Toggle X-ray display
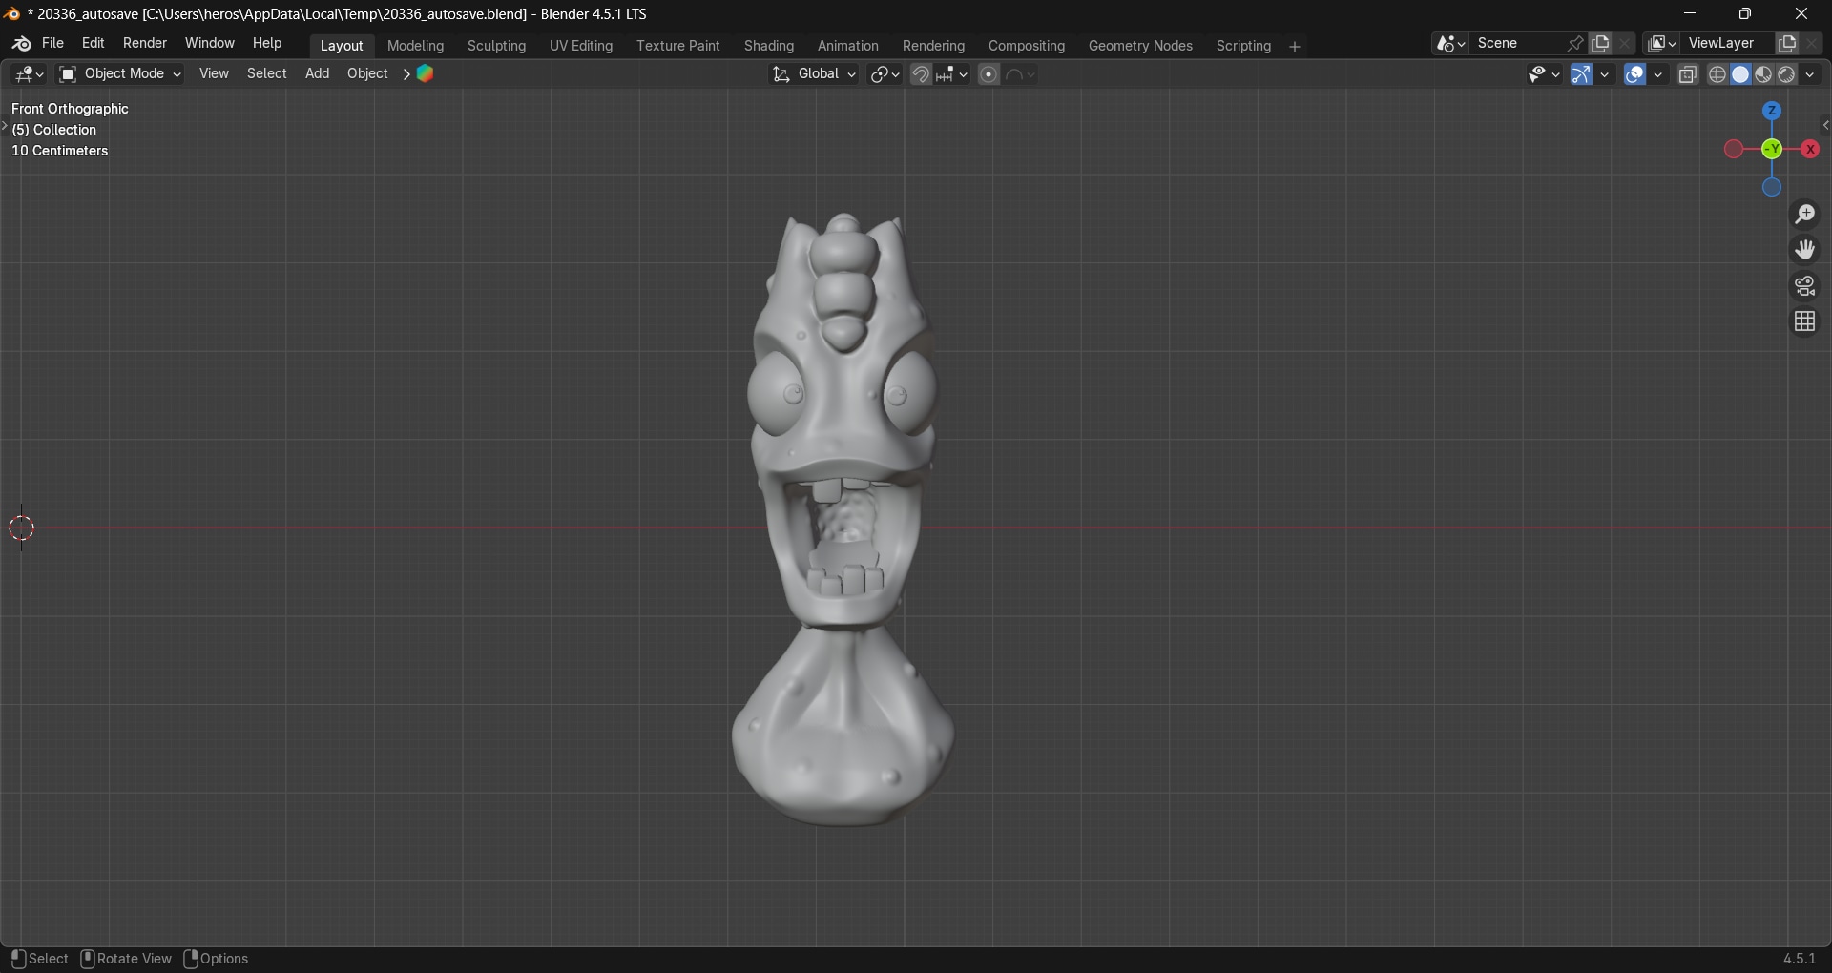This screenshot has height=973, width=1832. point(1688,74)
